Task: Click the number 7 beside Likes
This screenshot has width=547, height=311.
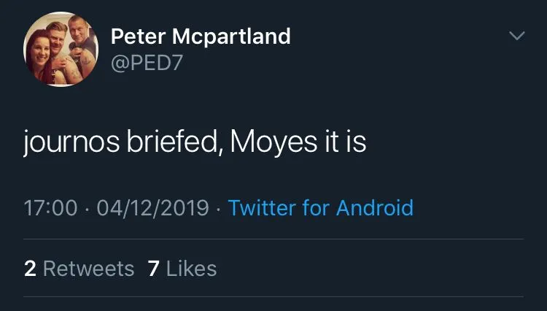Action: coord(153,269)
